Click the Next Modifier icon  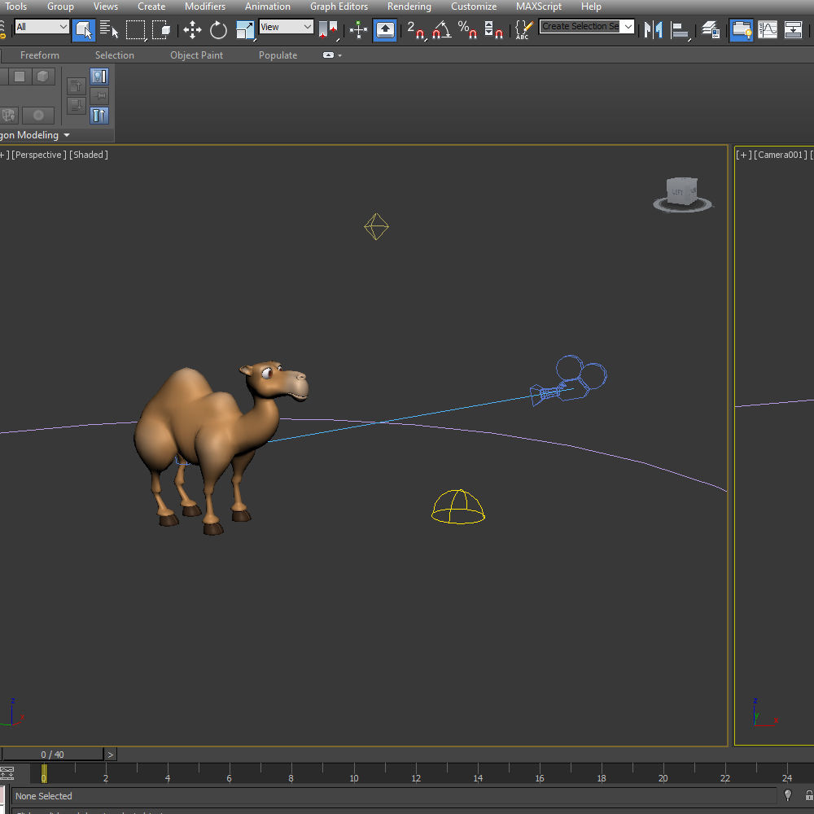pos(77,105)
